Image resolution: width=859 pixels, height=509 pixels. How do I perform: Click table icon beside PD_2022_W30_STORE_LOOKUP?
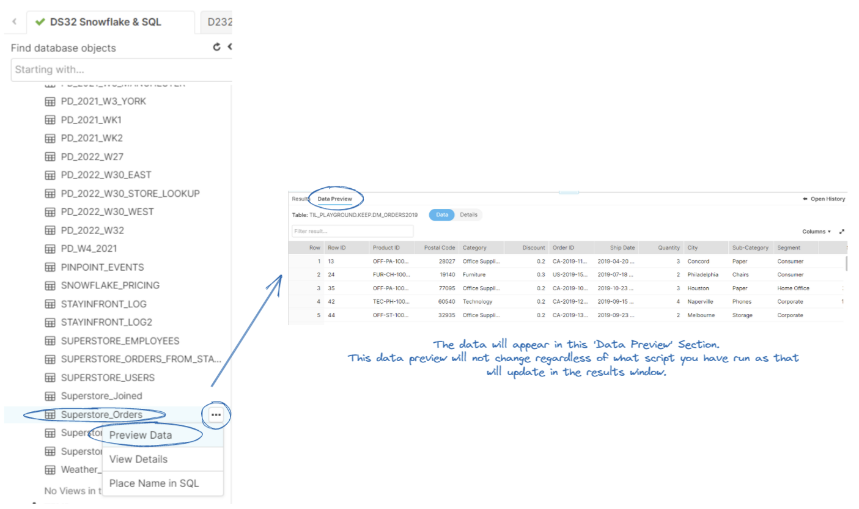tap(50, 194)
